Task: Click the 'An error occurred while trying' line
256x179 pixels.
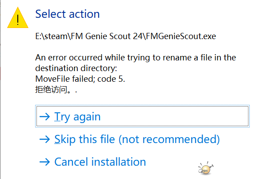Action: click(x=136, y=58)
